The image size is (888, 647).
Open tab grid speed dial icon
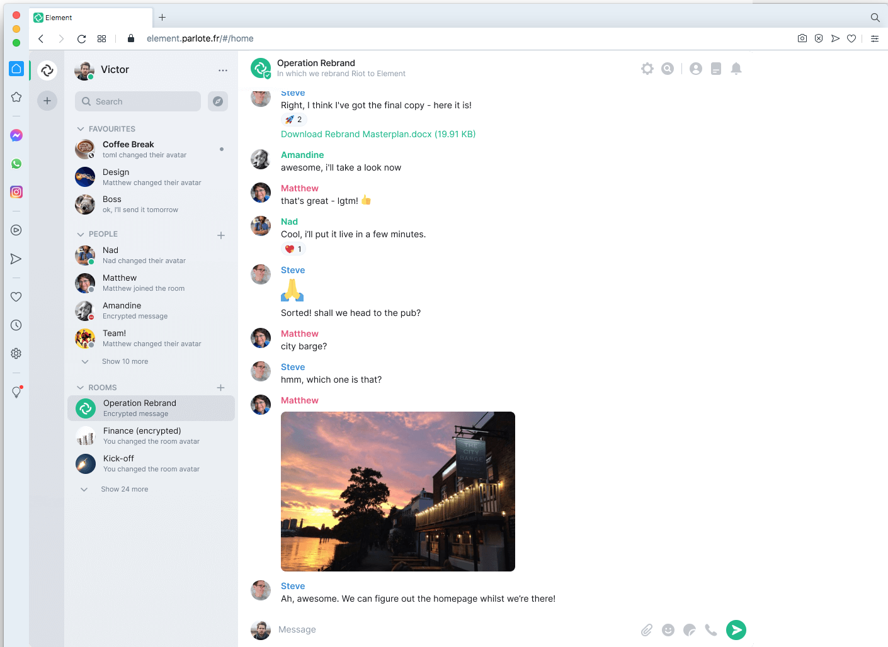[x=101, y=38]
